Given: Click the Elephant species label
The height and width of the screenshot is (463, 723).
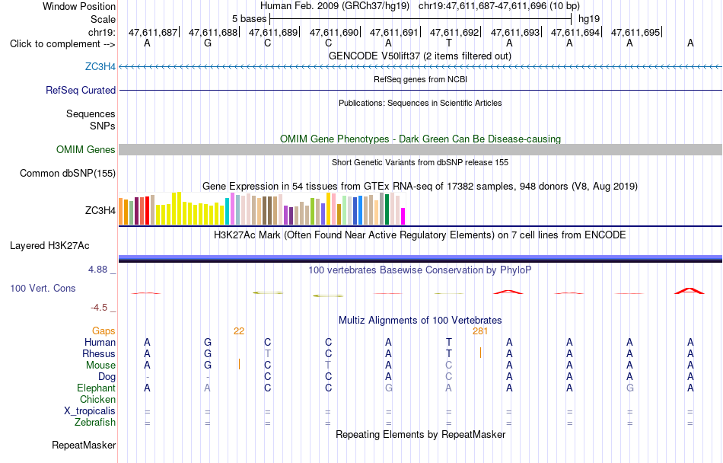Looking at the screenshot, I should [96, 388].
